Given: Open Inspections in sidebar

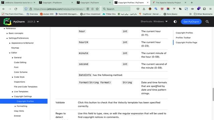Looking at the screenshot, I should click(19, 82).
